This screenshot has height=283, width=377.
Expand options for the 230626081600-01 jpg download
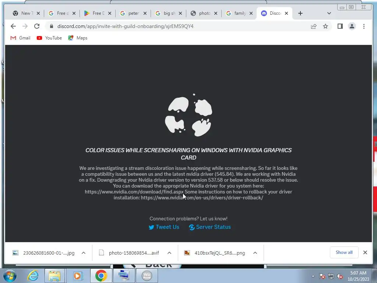tap(84, 253)
